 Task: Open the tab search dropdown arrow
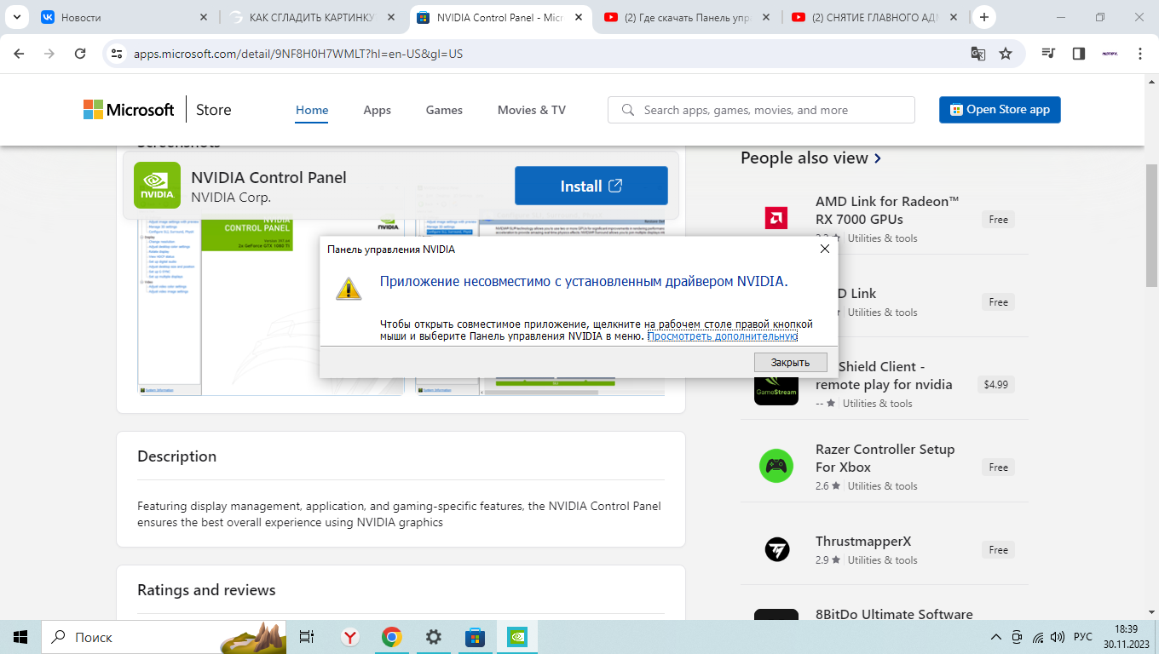[19, 17]
